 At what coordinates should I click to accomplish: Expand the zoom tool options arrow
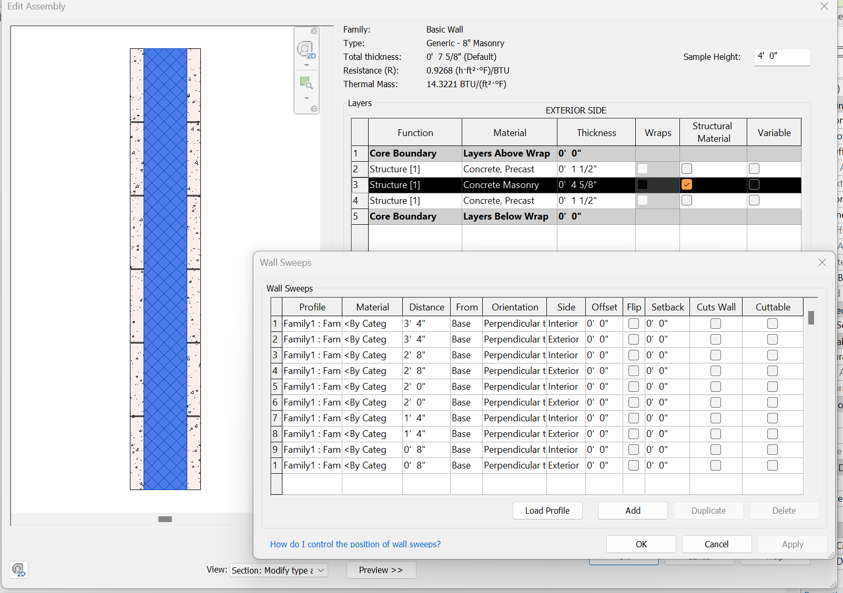coord(307,98)
